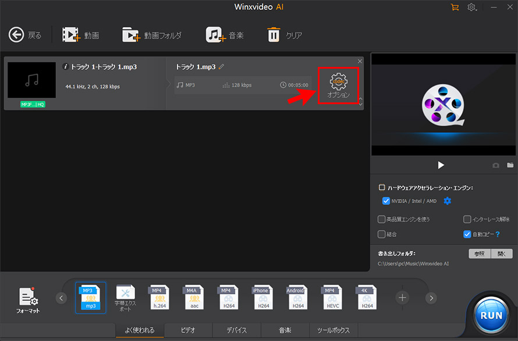
Task: Uncheck 自動コピー option
Action: point(467,235)
